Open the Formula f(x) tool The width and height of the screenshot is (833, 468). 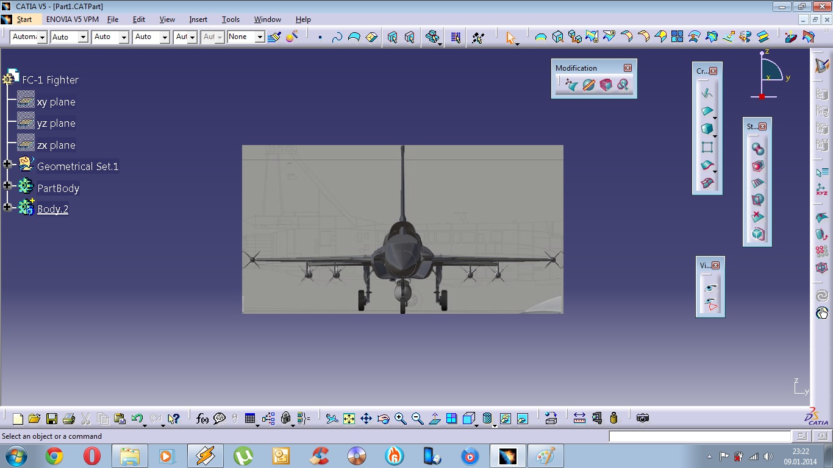pos(202,419)
